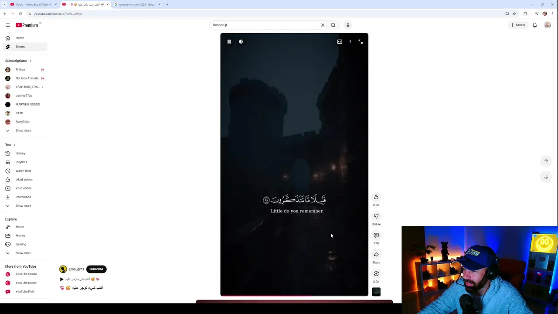Screen dimensions: 558x314
Task: Open Your videos
Action: click(x=24, y=188)
